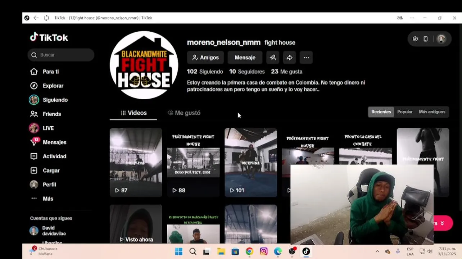Viewport: 462px width, 259px height.
Task: Click the Amigos button
Action: [205, 58]
